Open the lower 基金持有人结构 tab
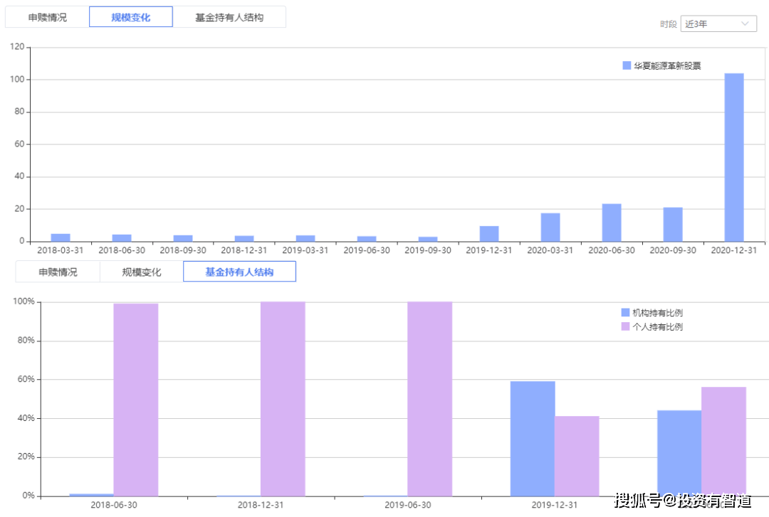Image resolution: width=769 pixels, height=517 pixels. coord(239,272)
